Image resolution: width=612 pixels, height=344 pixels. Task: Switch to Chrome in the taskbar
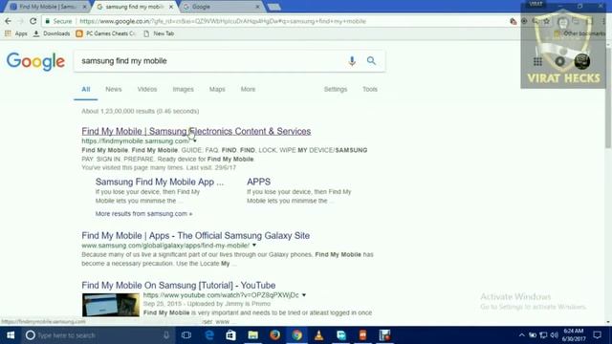coord(297,335)
